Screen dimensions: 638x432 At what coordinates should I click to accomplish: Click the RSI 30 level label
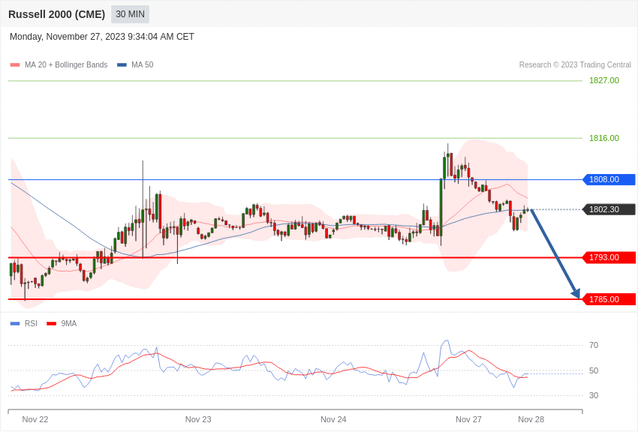594,395
